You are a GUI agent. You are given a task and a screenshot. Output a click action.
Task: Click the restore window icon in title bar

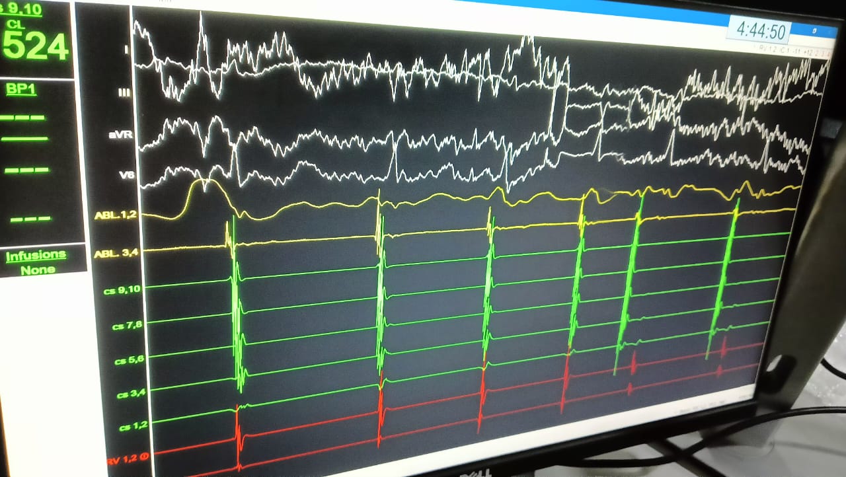814,30
